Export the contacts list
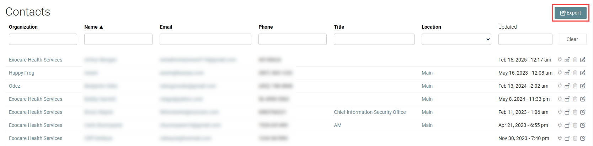This screenshot has width=593, height=146. point(571,13)
